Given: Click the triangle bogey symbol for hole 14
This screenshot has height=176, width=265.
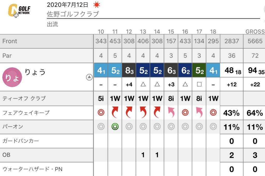Looking at the screenshot, I should click(157, 84).
